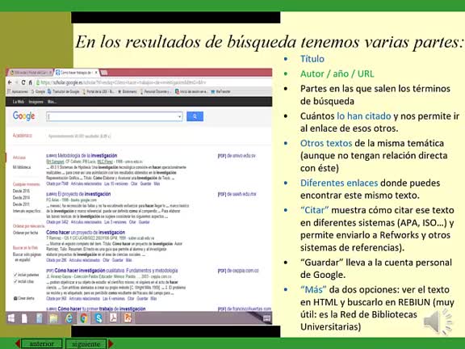Click the 'siguiente' navigation button
465x349 pixels.
pyautogui.click(x=86, y=343)
